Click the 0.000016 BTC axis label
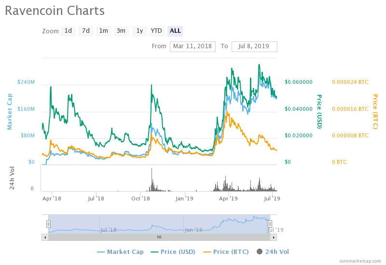 tap(350, 109)
